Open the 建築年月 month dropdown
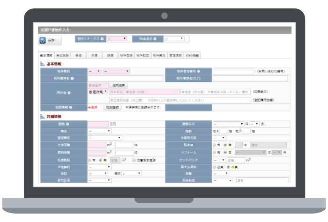 (x=254, y=124)
